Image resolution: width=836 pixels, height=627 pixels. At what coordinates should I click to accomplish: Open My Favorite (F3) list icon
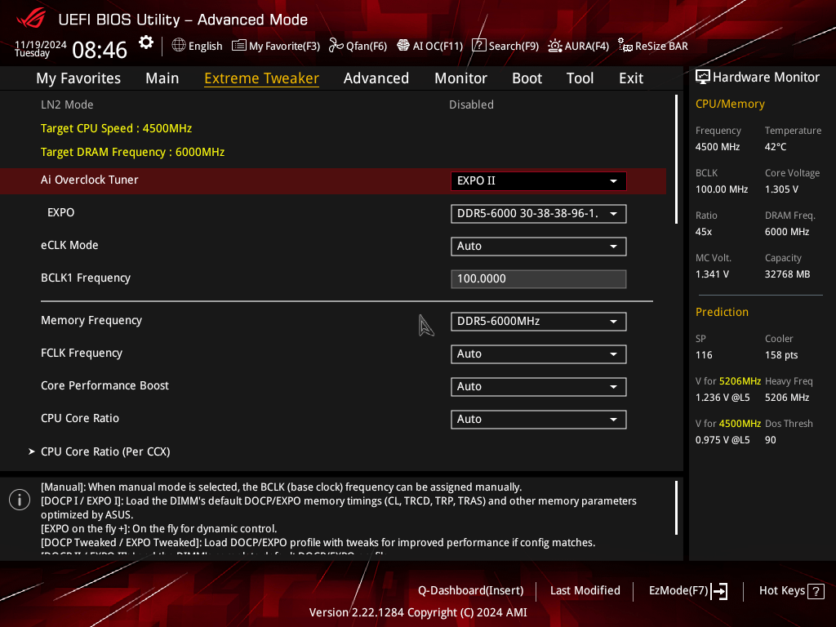(239, 46)
